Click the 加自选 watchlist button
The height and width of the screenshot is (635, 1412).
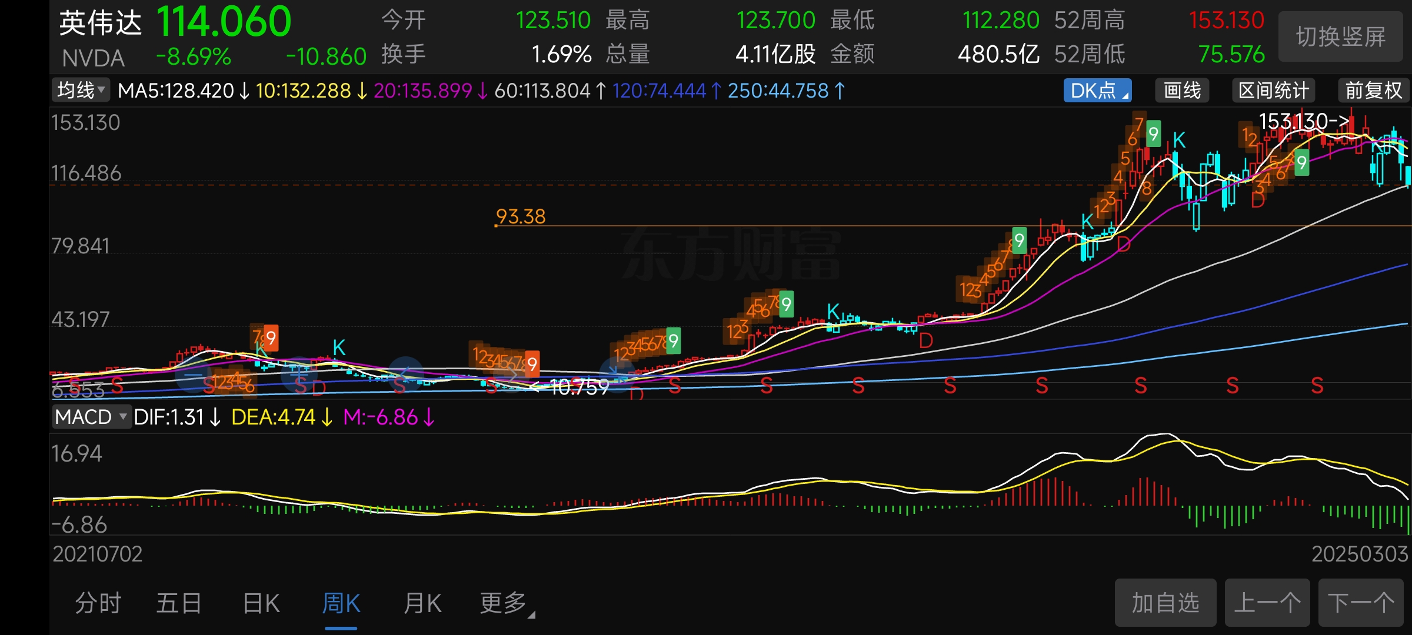click(1165, 603)
